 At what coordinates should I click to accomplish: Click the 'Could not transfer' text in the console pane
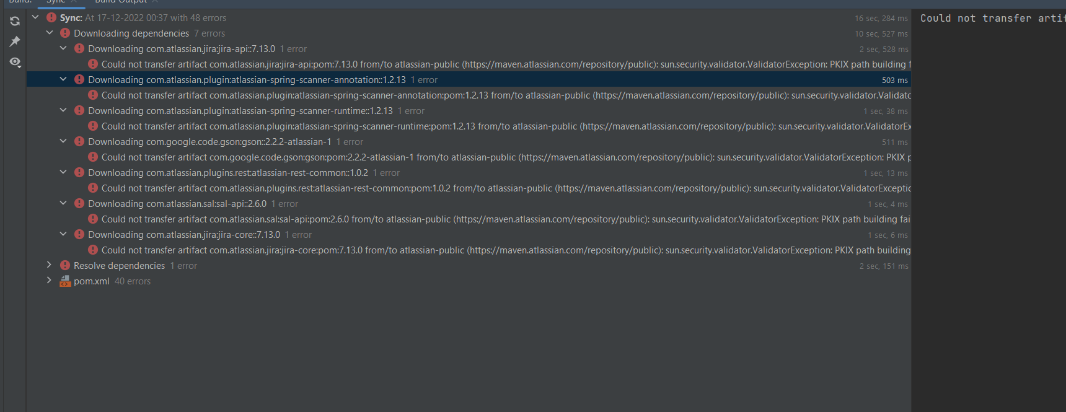click(993, 19)
